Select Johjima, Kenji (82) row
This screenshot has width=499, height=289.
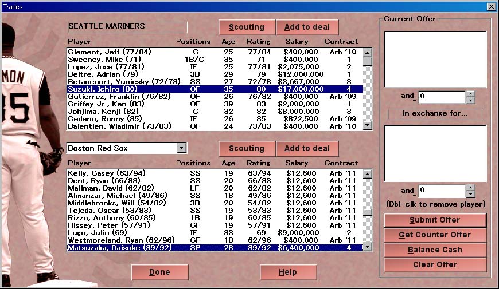point(215,112)
